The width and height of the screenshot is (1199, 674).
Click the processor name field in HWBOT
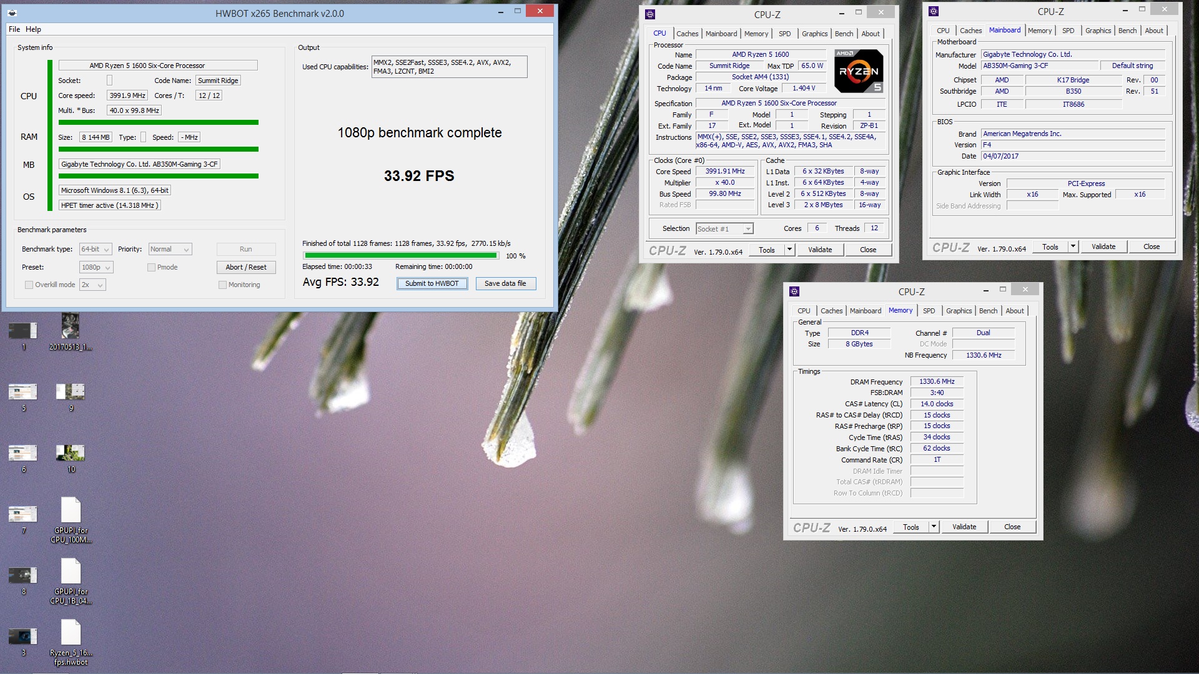pyautogui.click(x=158, y=66)
